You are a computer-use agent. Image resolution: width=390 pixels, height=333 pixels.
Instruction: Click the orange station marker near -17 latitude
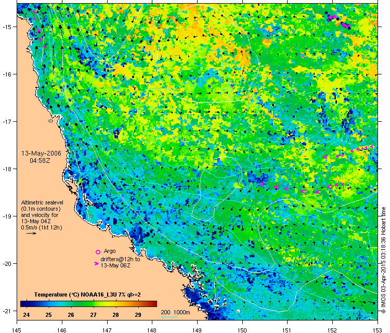(x=51, y=121)
